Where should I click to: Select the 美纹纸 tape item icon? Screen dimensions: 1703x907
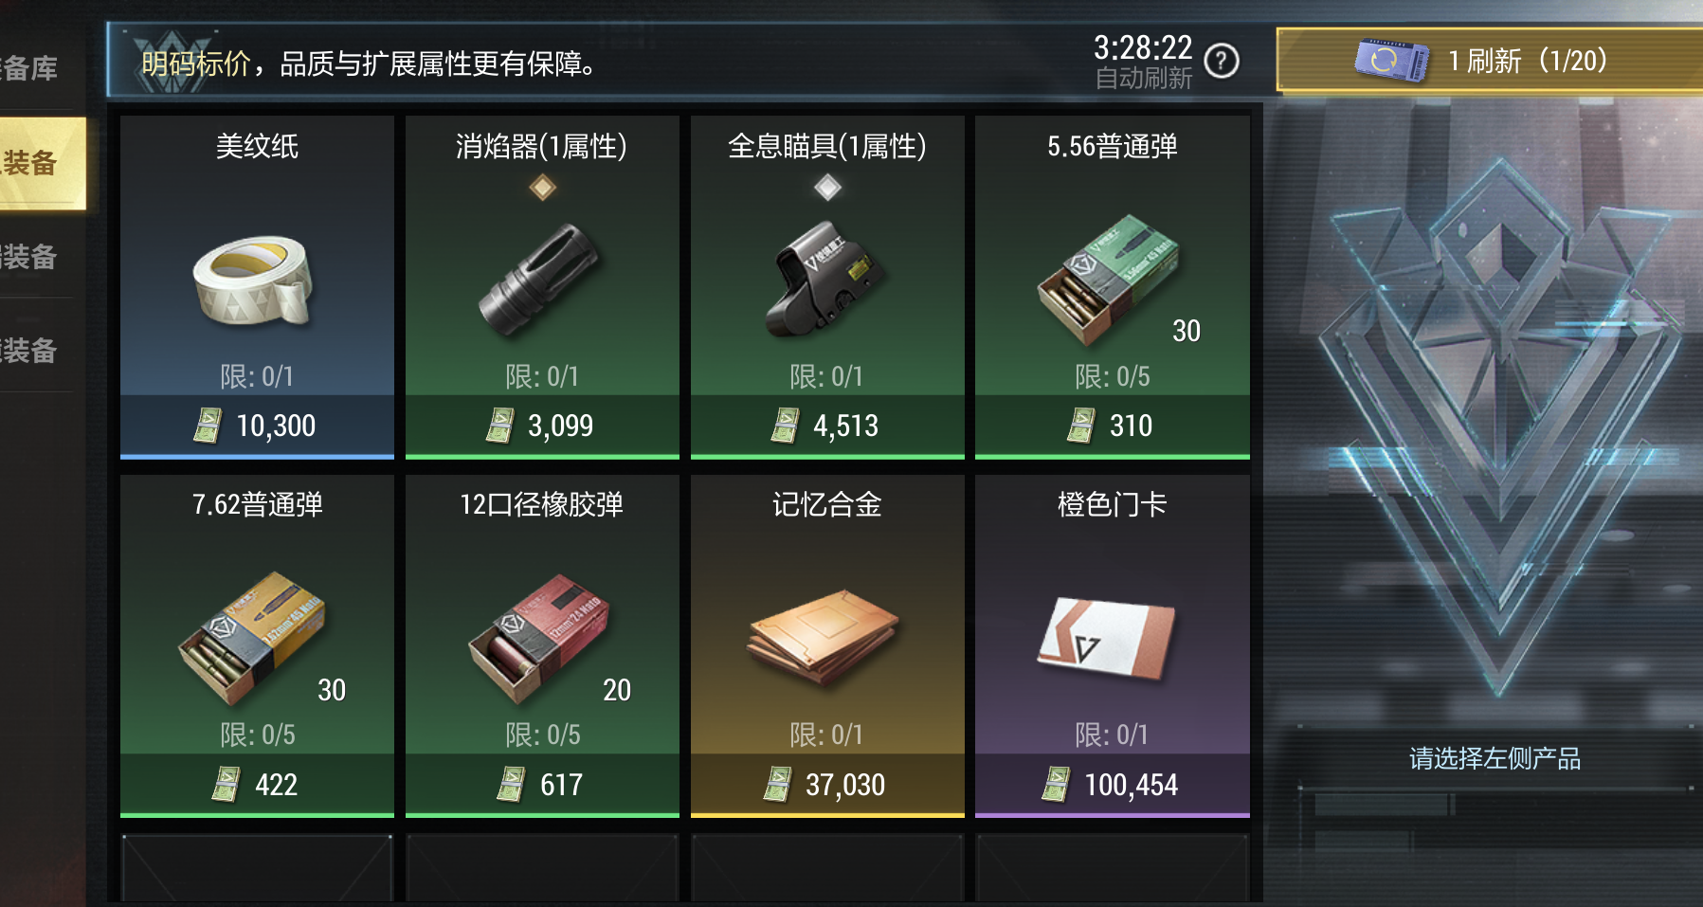(x=253, y=281)
